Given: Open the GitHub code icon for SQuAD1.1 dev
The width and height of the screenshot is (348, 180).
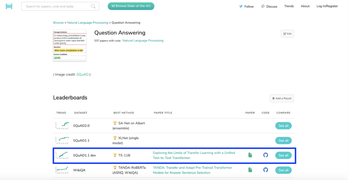Looking at the screenshot, I should pyautogui.click(x=266, y=155).
